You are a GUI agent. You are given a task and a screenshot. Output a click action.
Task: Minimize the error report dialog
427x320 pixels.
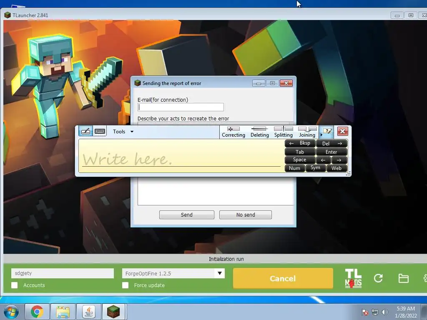click(x=259, y=83)
